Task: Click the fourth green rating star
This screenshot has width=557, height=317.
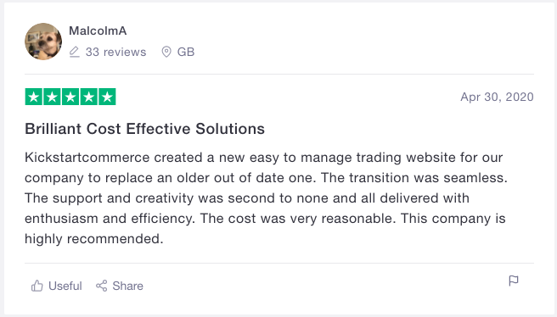Action: point(89,97)
